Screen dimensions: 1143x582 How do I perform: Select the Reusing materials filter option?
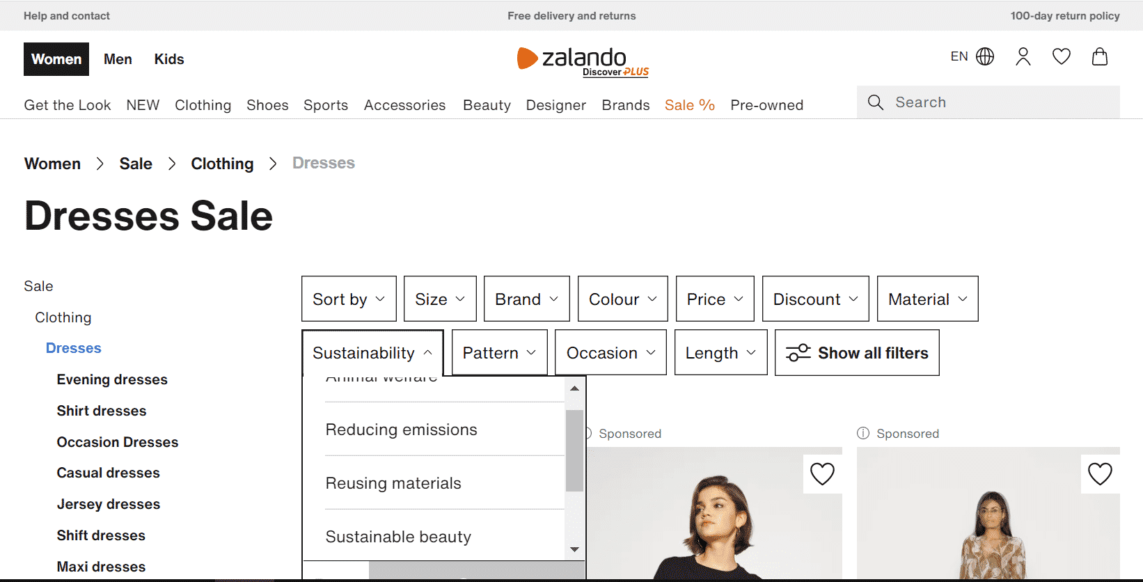tap(393, 482)
